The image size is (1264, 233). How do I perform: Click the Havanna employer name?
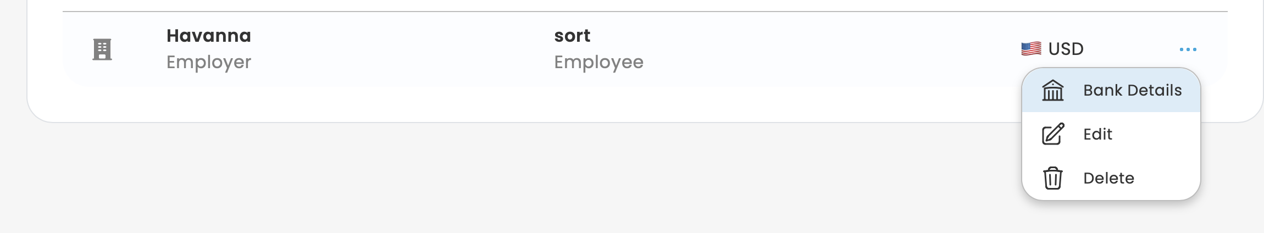click(209, 36)
